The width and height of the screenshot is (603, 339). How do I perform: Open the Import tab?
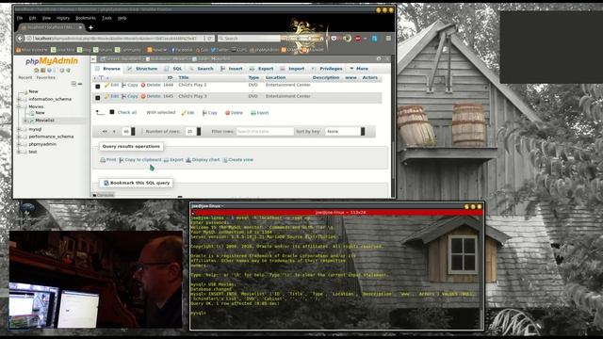tap(292, 69)
